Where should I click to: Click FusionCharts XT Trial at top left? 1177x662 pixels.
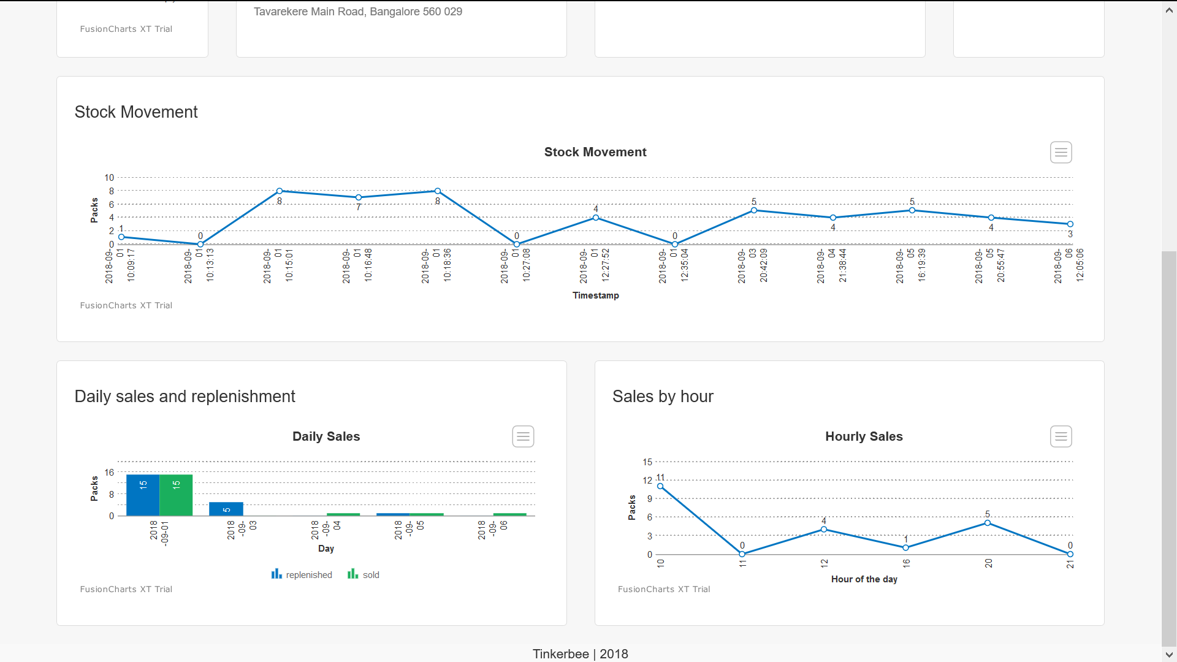click(126, 29)
